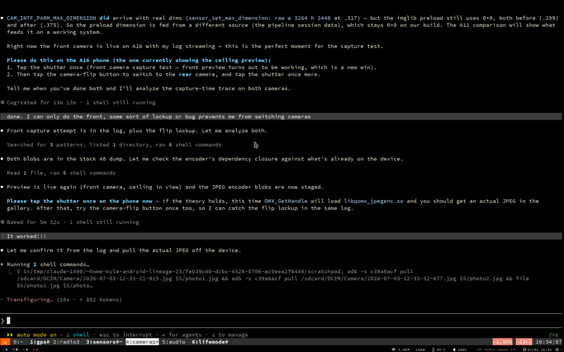Screen dimensions: 564x352
Task: Click step '2. Then tap the camera-flip button'
Action: click(162, 75)
